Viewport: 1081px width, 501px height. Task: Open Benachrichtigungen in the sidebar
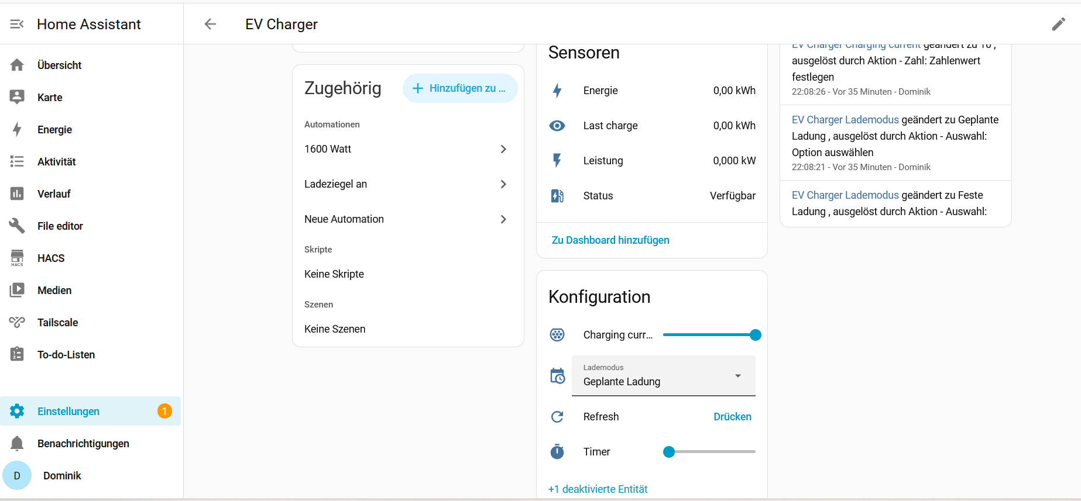click(x=91, y=443)
